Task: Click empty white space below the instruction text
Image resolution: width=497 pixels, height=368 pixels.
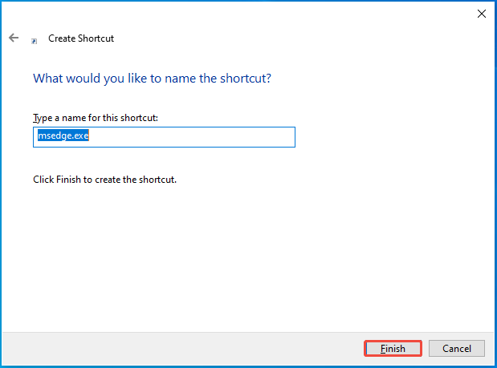Action: coord(241,257)
